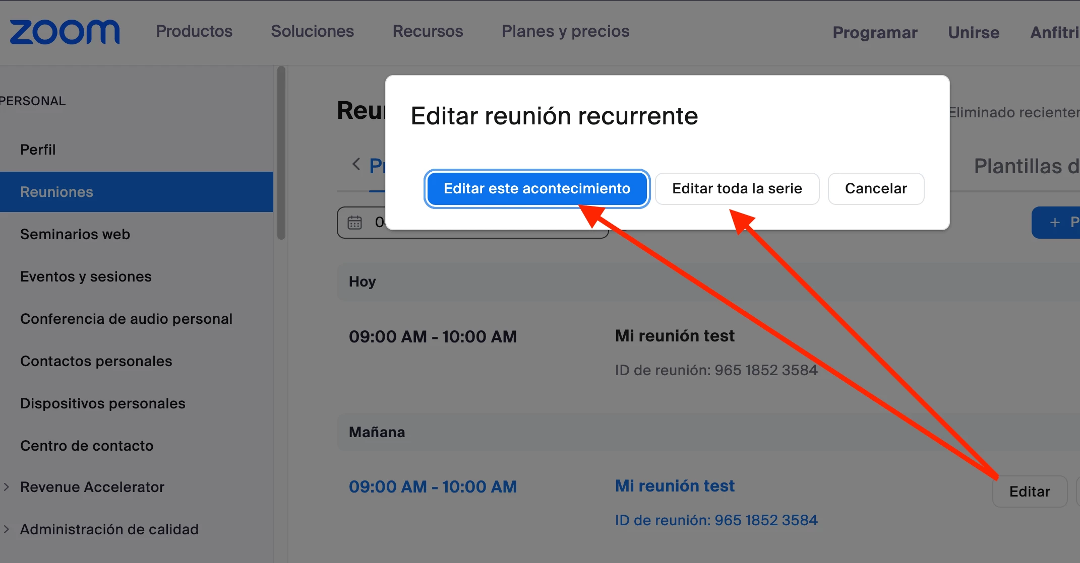The width and height of the screenshot is (1080, 563).
Task: Open Mi reunión test under Mañana
Action: click(675, 486)
